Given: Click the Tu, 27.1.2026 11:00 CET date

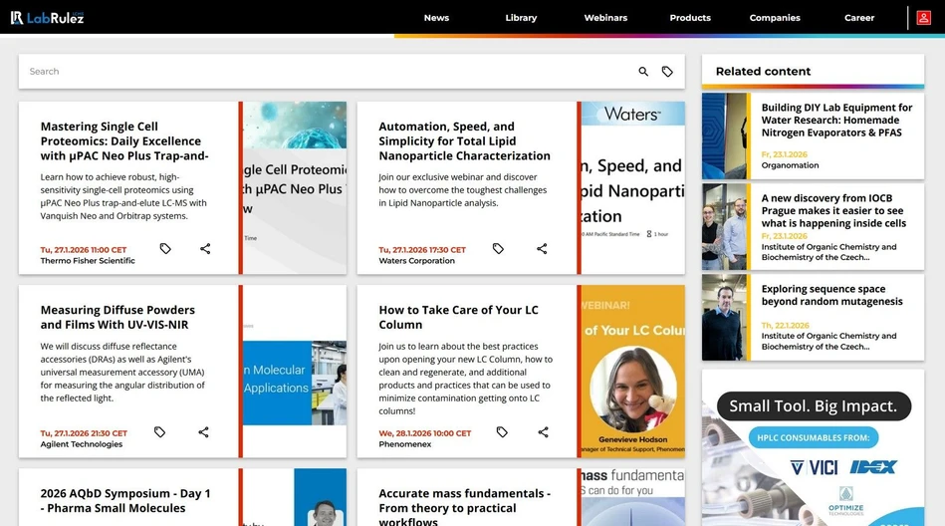Looking at the screenshot, I should click(x=84, y=250).
